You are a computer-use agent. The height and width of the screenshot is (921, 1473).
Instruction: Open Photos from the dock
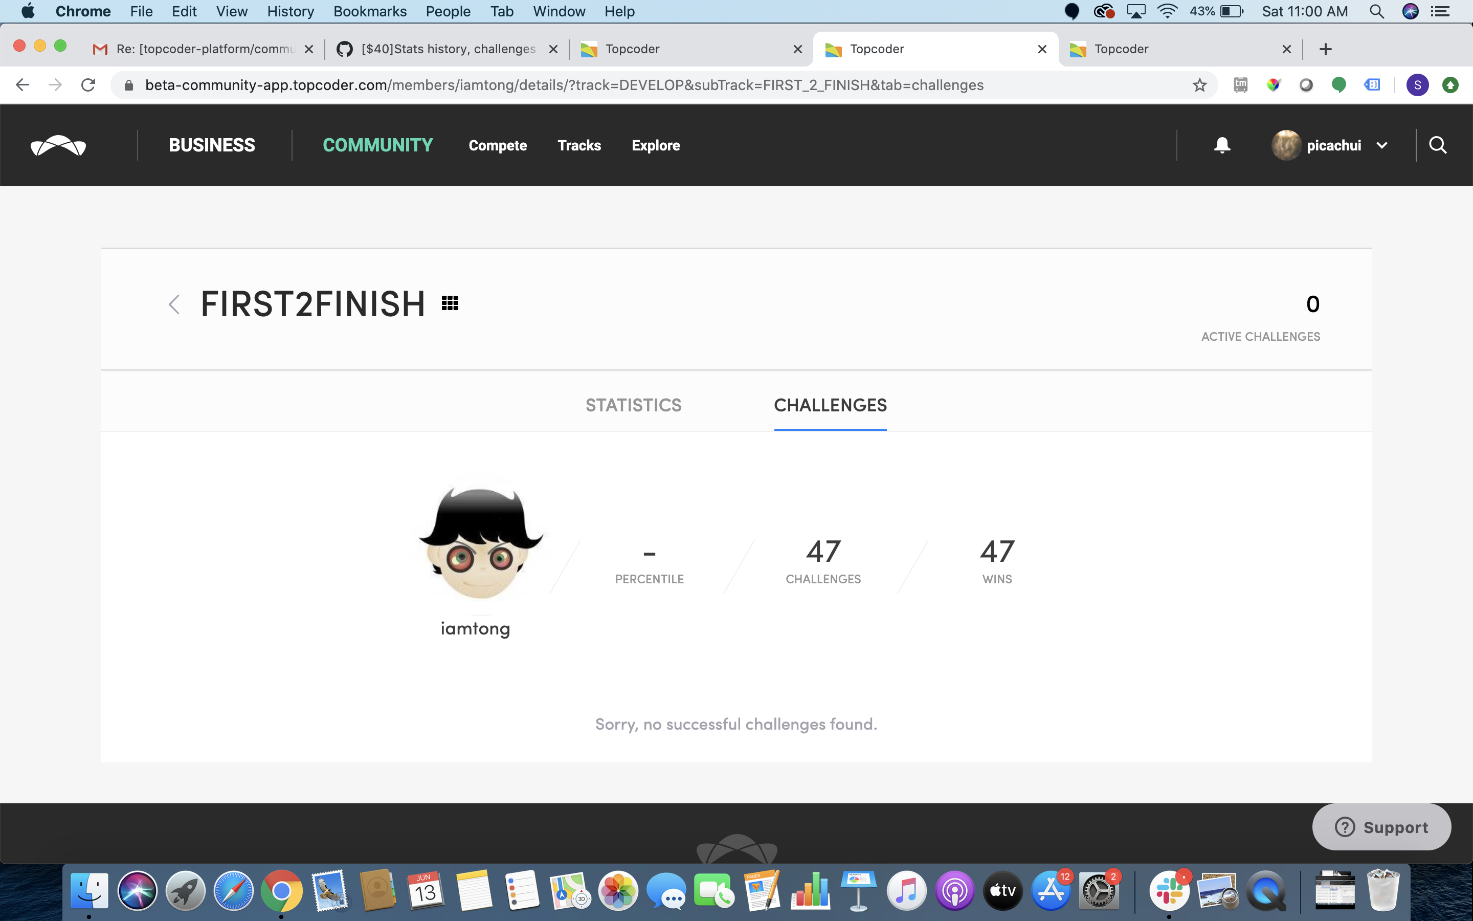tap(618, 890)
